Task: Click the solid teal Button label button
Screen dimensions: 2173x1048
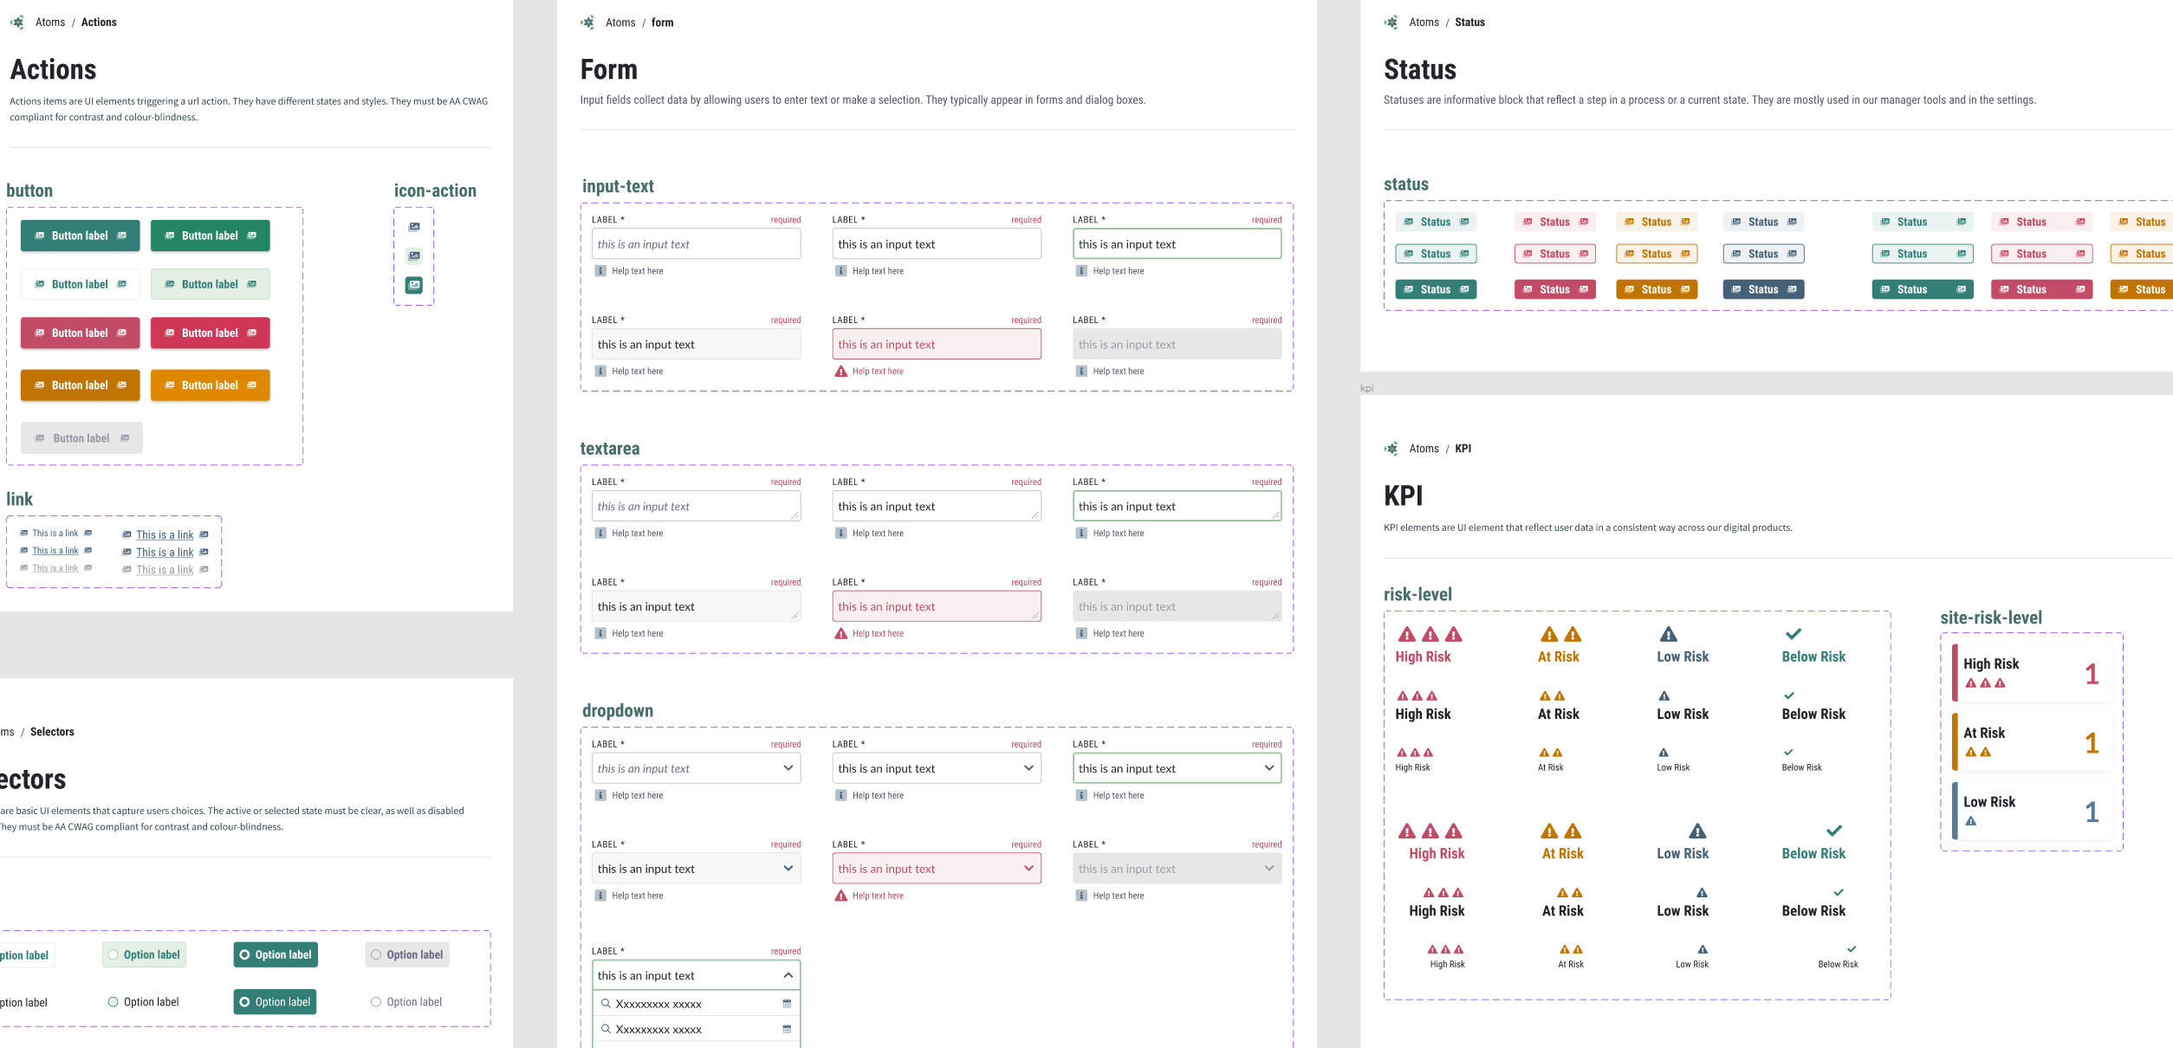Action: point(80,235)
